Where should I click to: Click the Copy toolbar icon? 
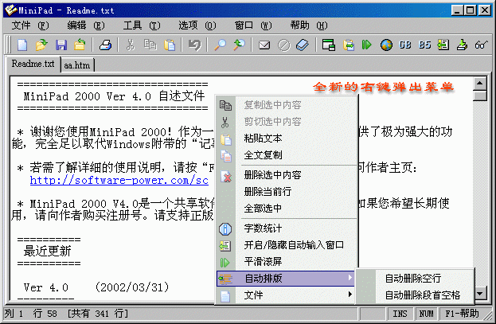point(150,45)
